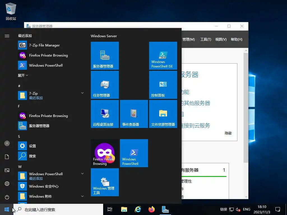Jump to the letter W group header

(x=20, y=167)
